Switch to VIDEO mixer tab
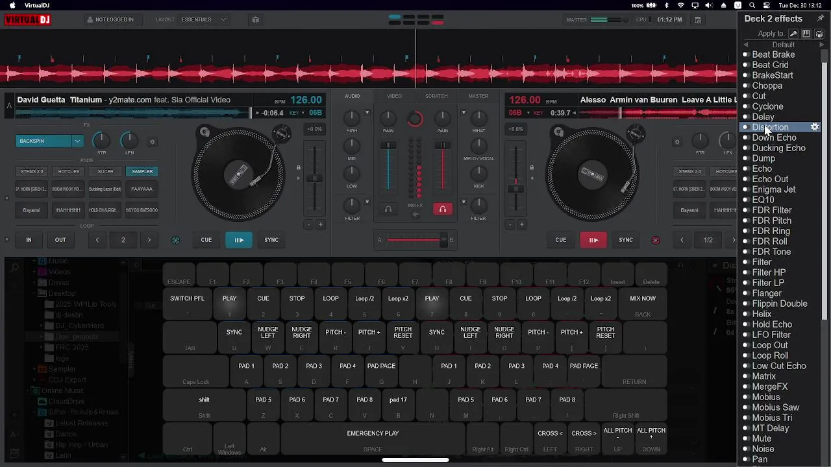 [x=394, y=96]
